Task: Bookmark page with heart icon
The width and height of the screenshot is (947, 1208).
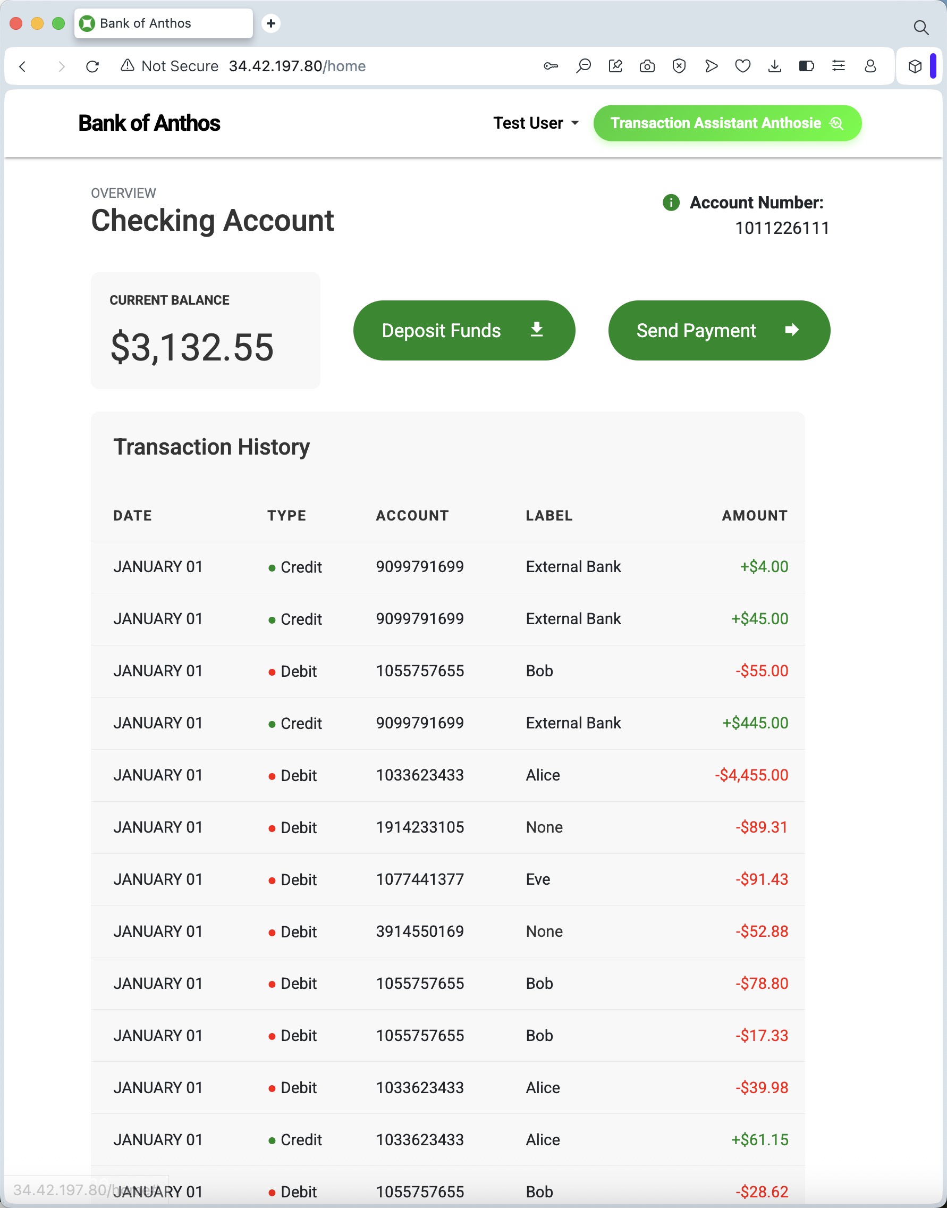Action: [x=743, y=66]
